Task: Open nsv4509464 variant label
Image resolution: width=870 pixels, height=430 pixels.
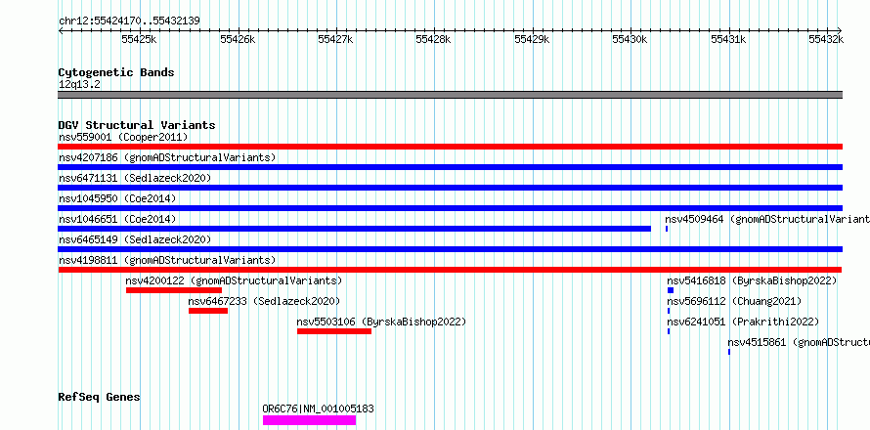Action: 767,219
